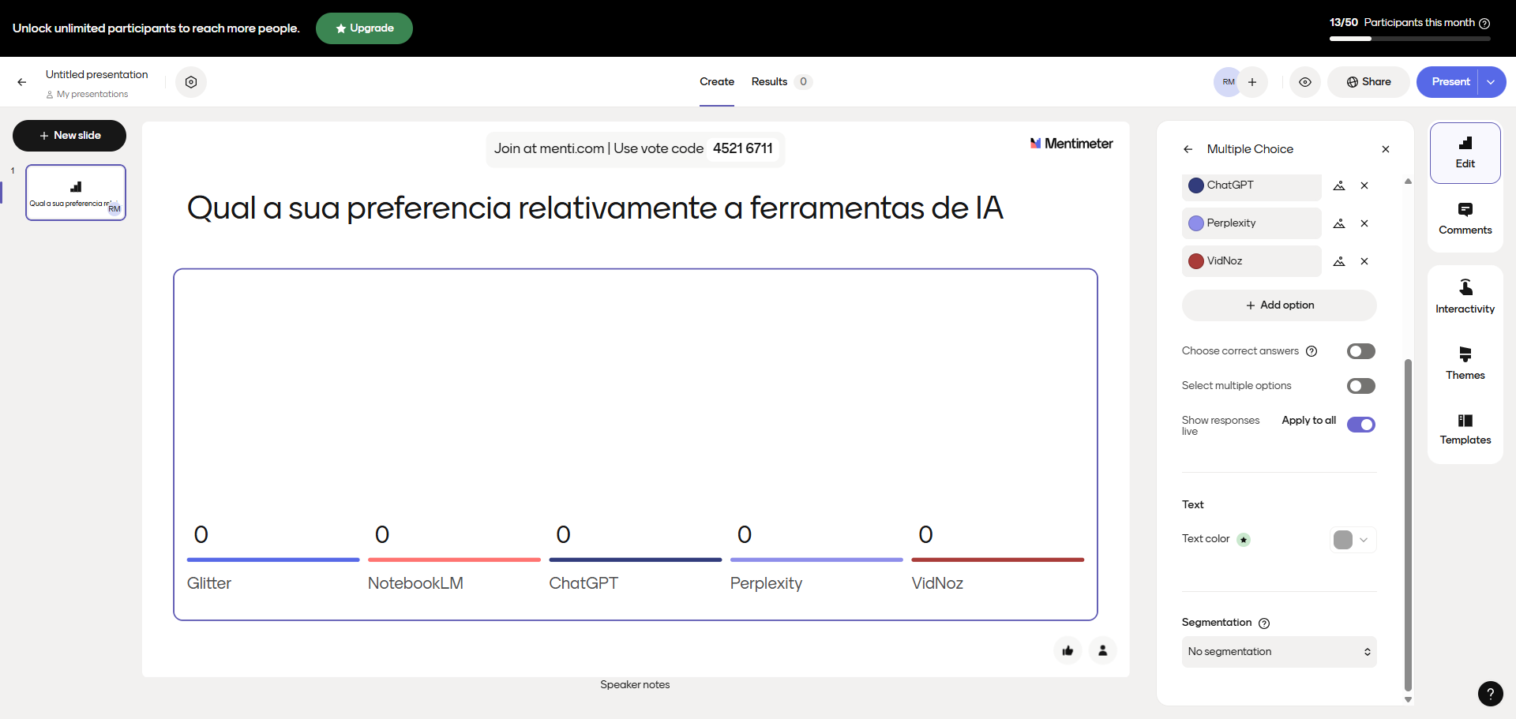Switch to the Results tab
The width and height of the screenshot is (1516, 719).
(x=781, y=82)
